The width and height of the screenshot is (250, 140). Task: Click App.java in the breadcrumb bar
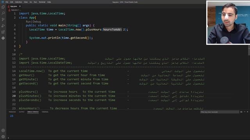15,10
